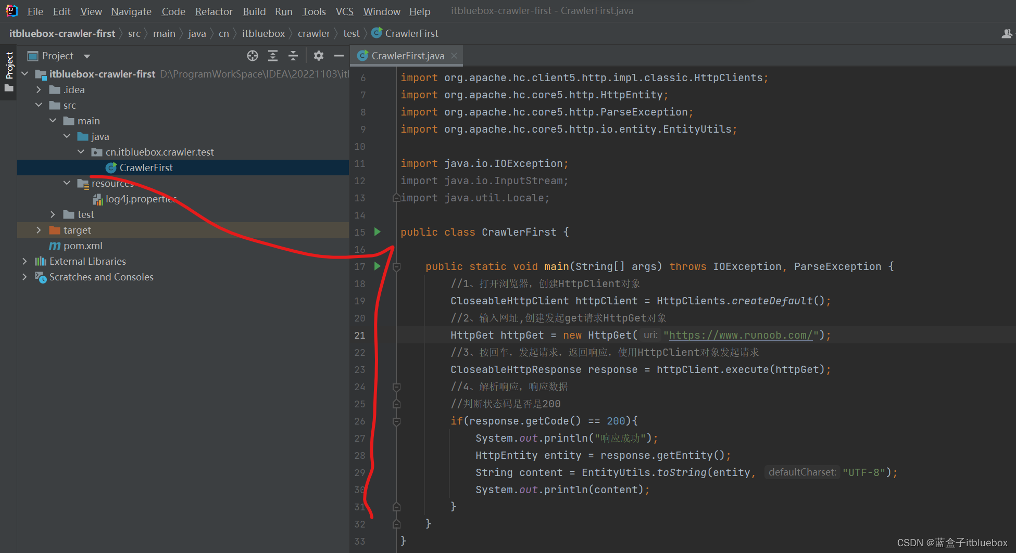Screen dimensions: 1016x553
Task: Click run gutter arrow beside class CrawlerFirst
Action: point(378,232)
